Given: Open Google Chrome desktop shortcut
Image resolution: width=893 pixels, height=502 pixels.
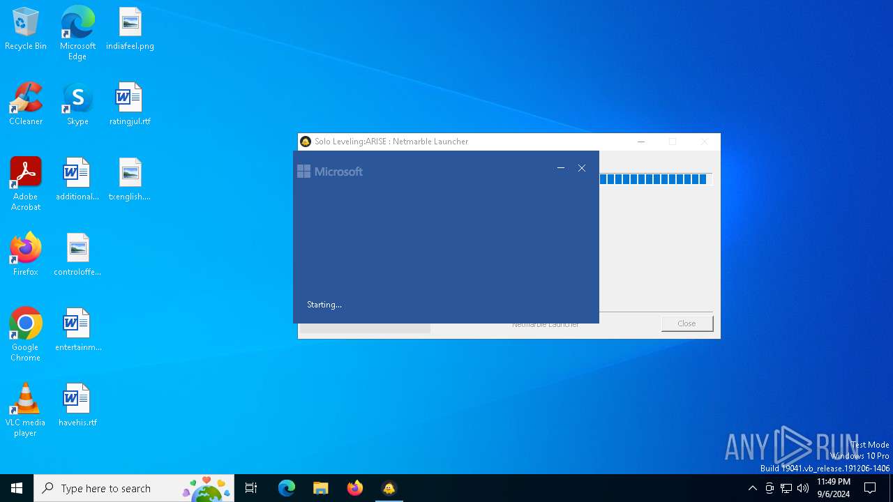Looking at the screenshot, I should coord(26,335).
